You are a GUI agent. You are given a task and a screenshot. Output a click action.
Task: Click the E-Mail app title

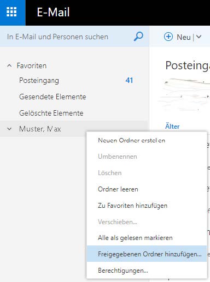tap(53, 12)
